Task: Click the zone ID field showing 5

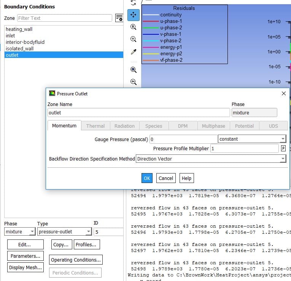Action: coord(108,232)
